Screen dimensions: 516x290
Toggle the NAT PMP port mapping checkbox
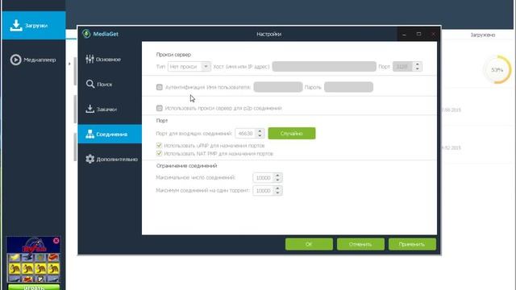coord(160,153)
